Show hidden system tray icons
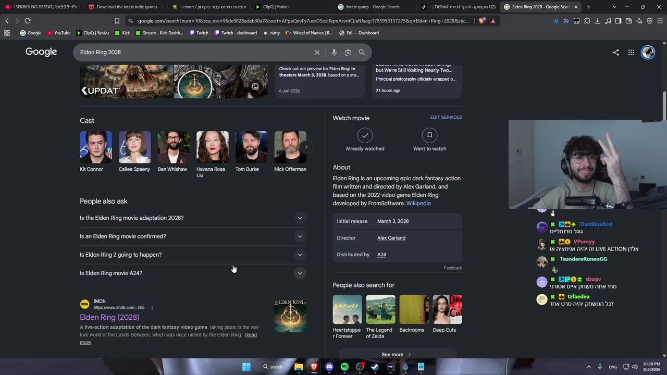This screenshot has height=375, width=667. [589, 367]
